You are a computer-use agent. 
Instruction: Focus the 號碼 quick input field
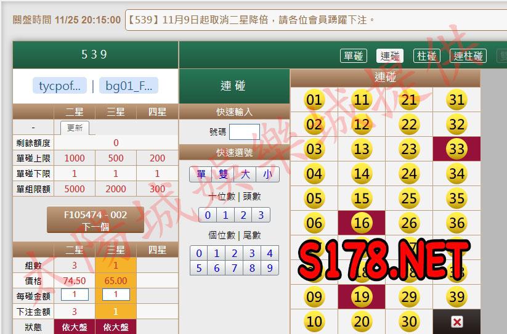(245, 132)
